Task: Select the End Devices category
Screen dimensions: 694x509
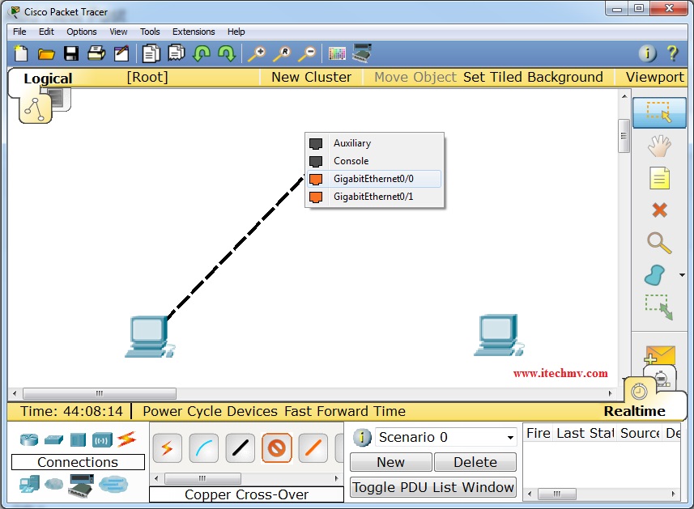Action: tap(29, 484)
